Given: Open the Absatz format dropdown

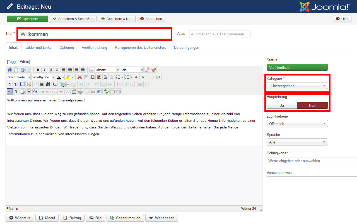Looking at the screenshot, I should click(107, 70).
